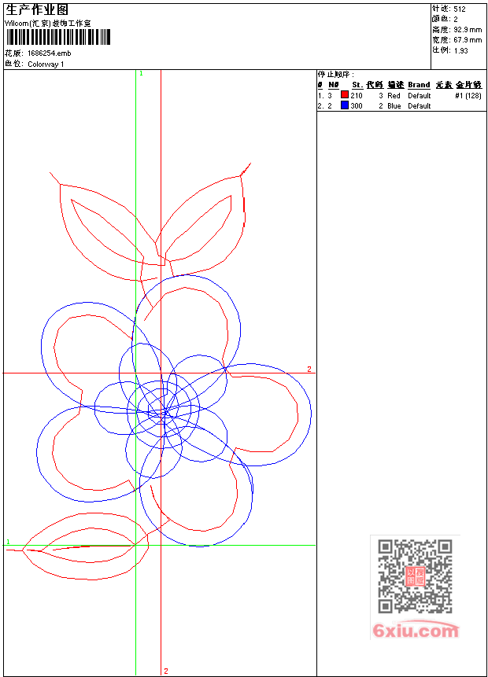488x677 pixels.
Task: Click the 'St.' column header
Action: coord(357,85)
